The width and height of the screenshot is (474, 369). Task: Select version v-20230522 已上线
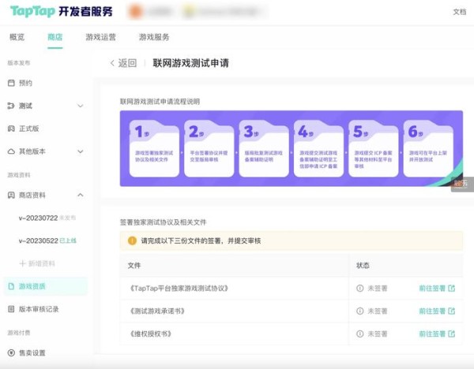pos(47,240)
